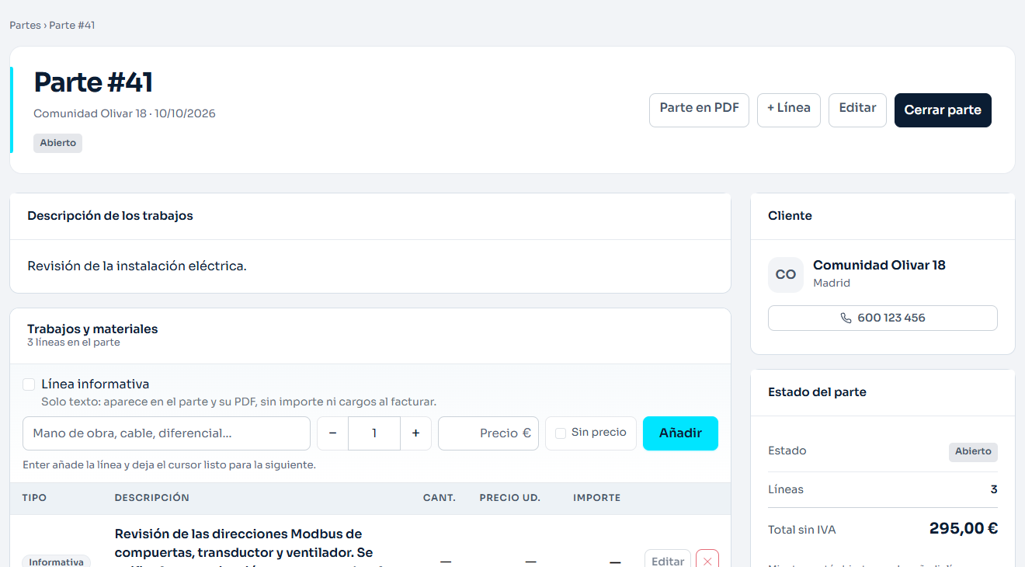Click the quantity field showing 1

point(374,433)
